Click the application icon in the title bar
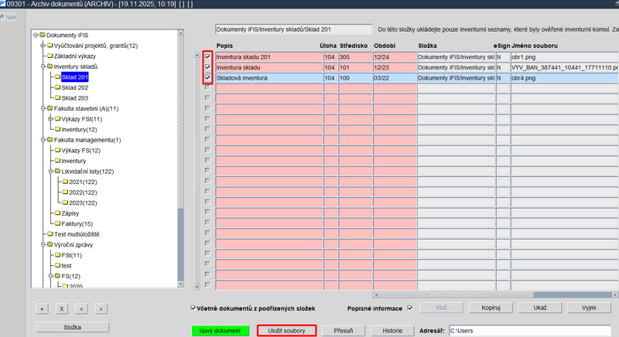 coord(3,4)
